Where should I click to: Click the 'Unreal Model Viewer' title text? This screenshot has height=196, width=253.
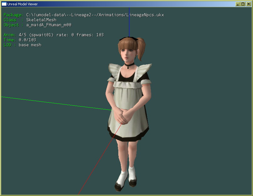click(23, 4)
